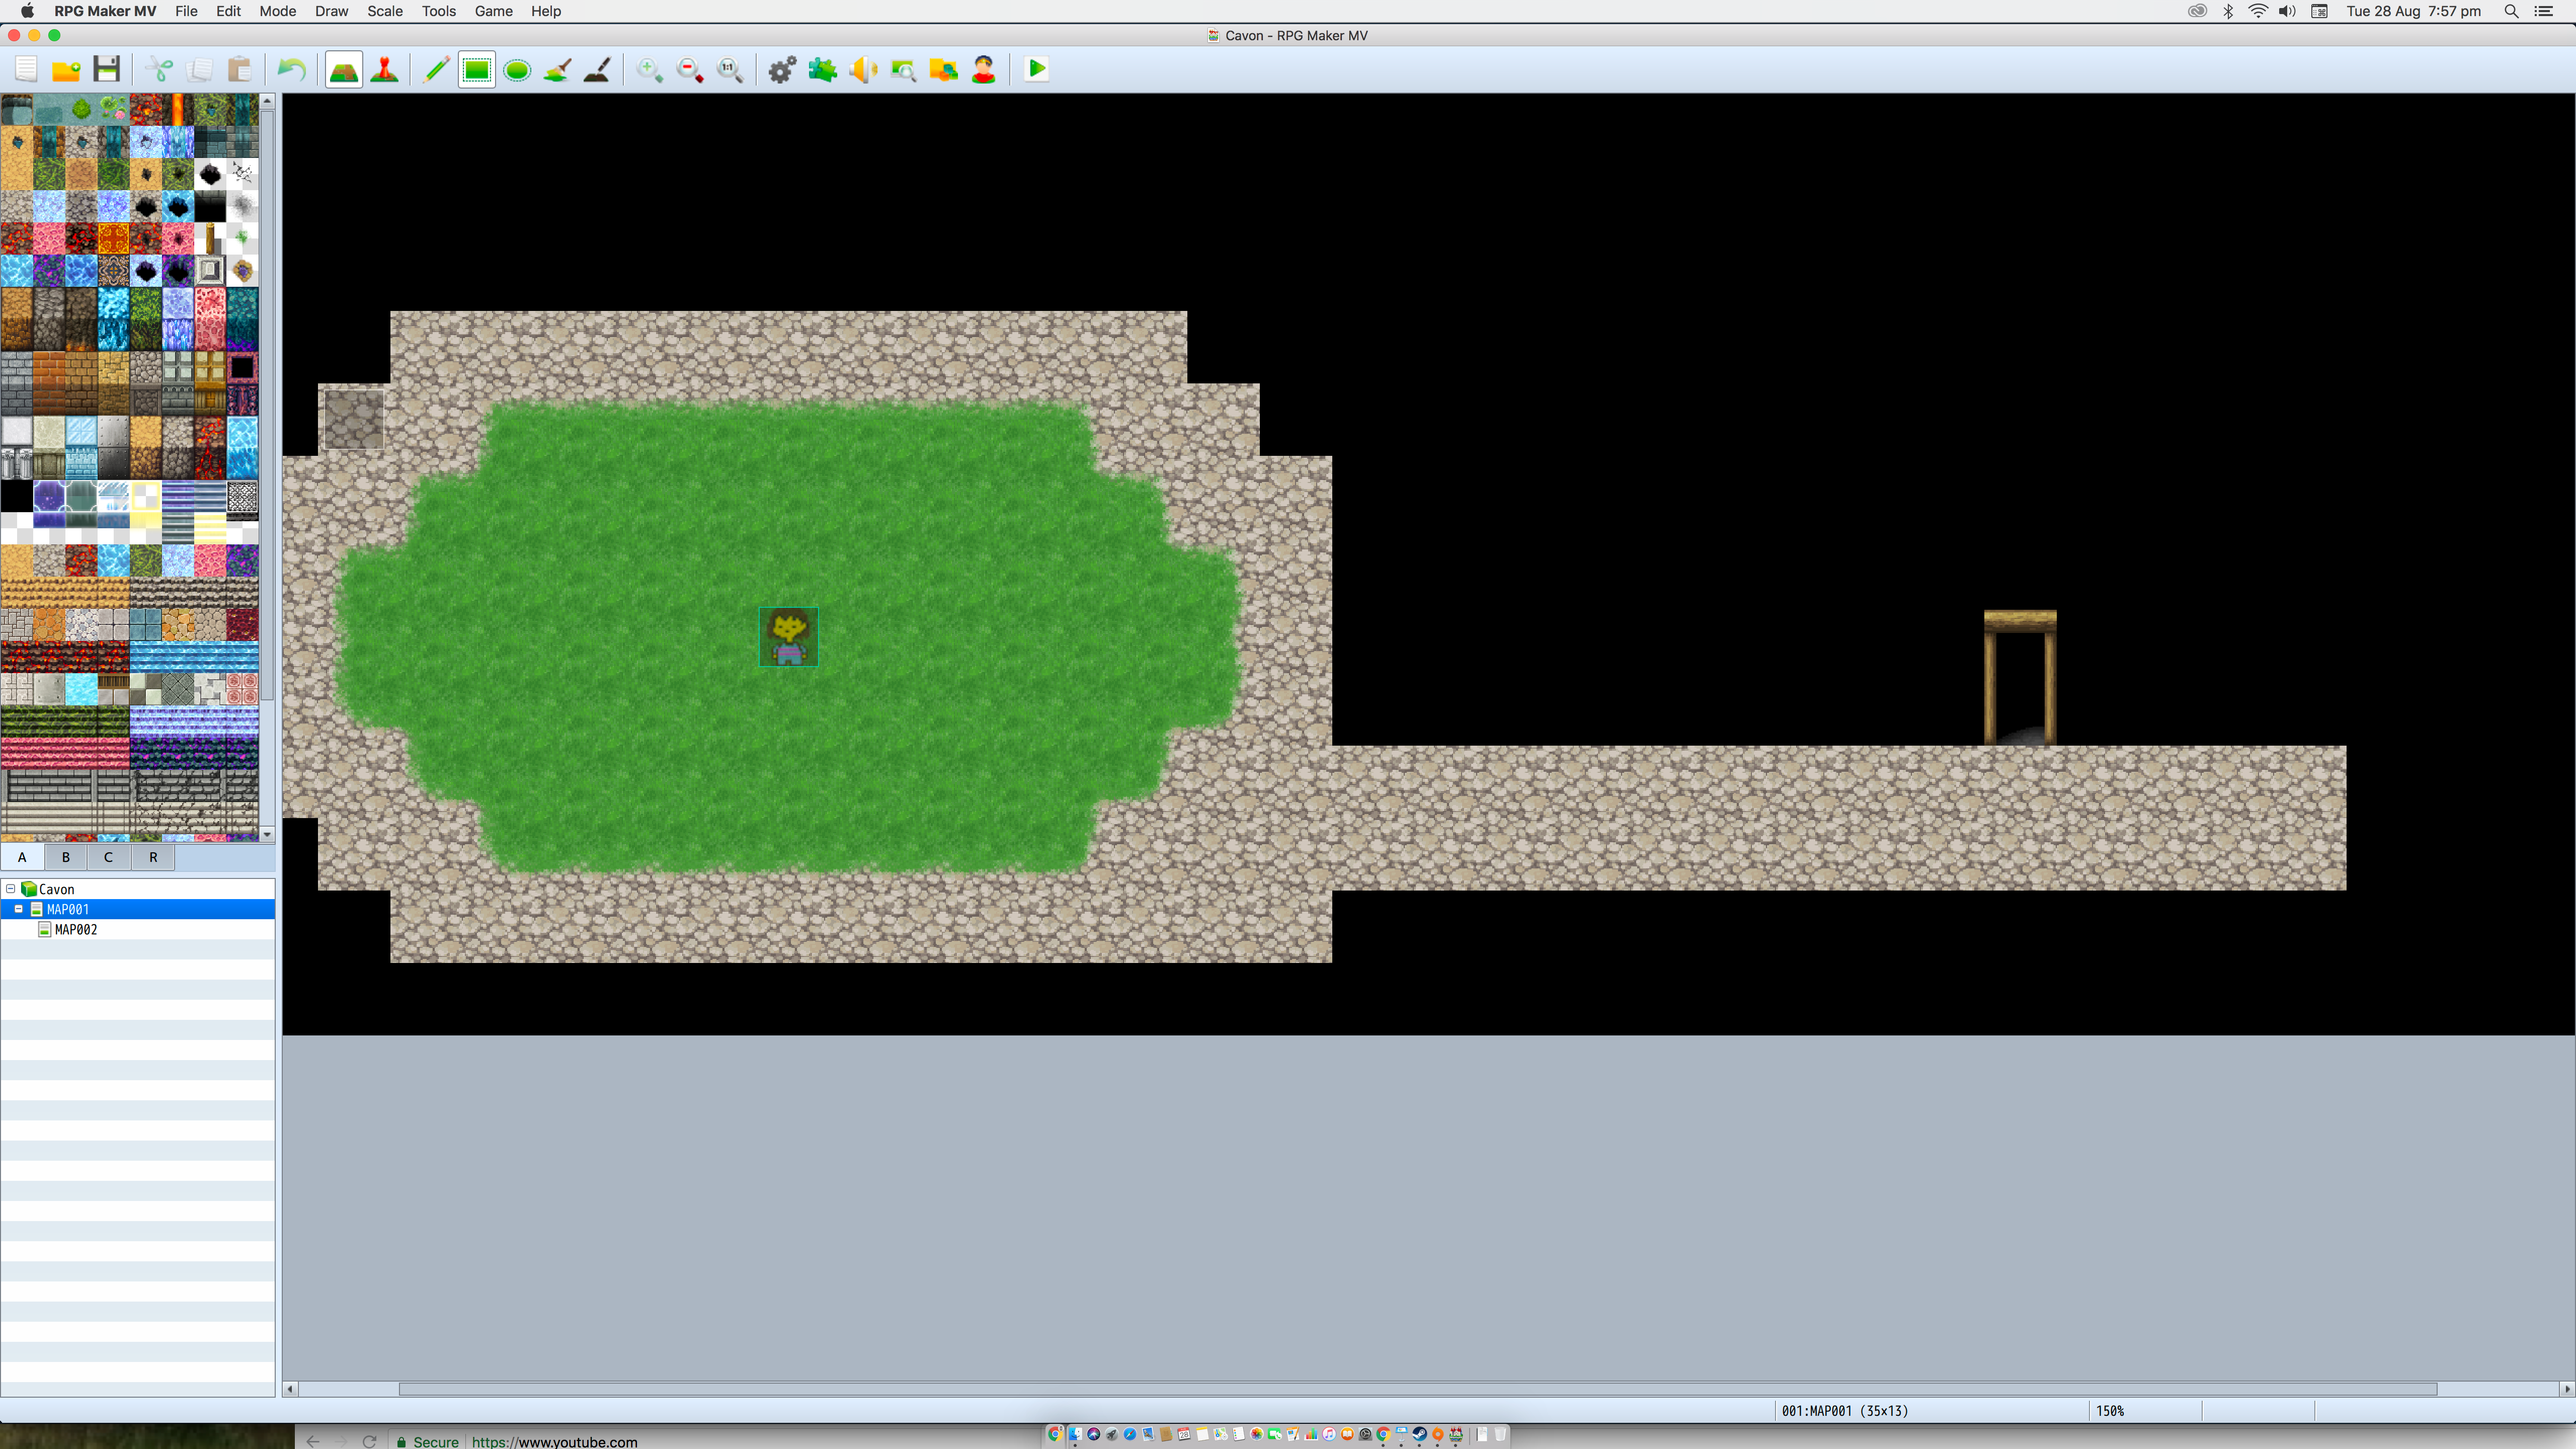2576x1449 pixels.
Task: Click the map horizontal scrollbar thumb
Action: [1418, 1388]
